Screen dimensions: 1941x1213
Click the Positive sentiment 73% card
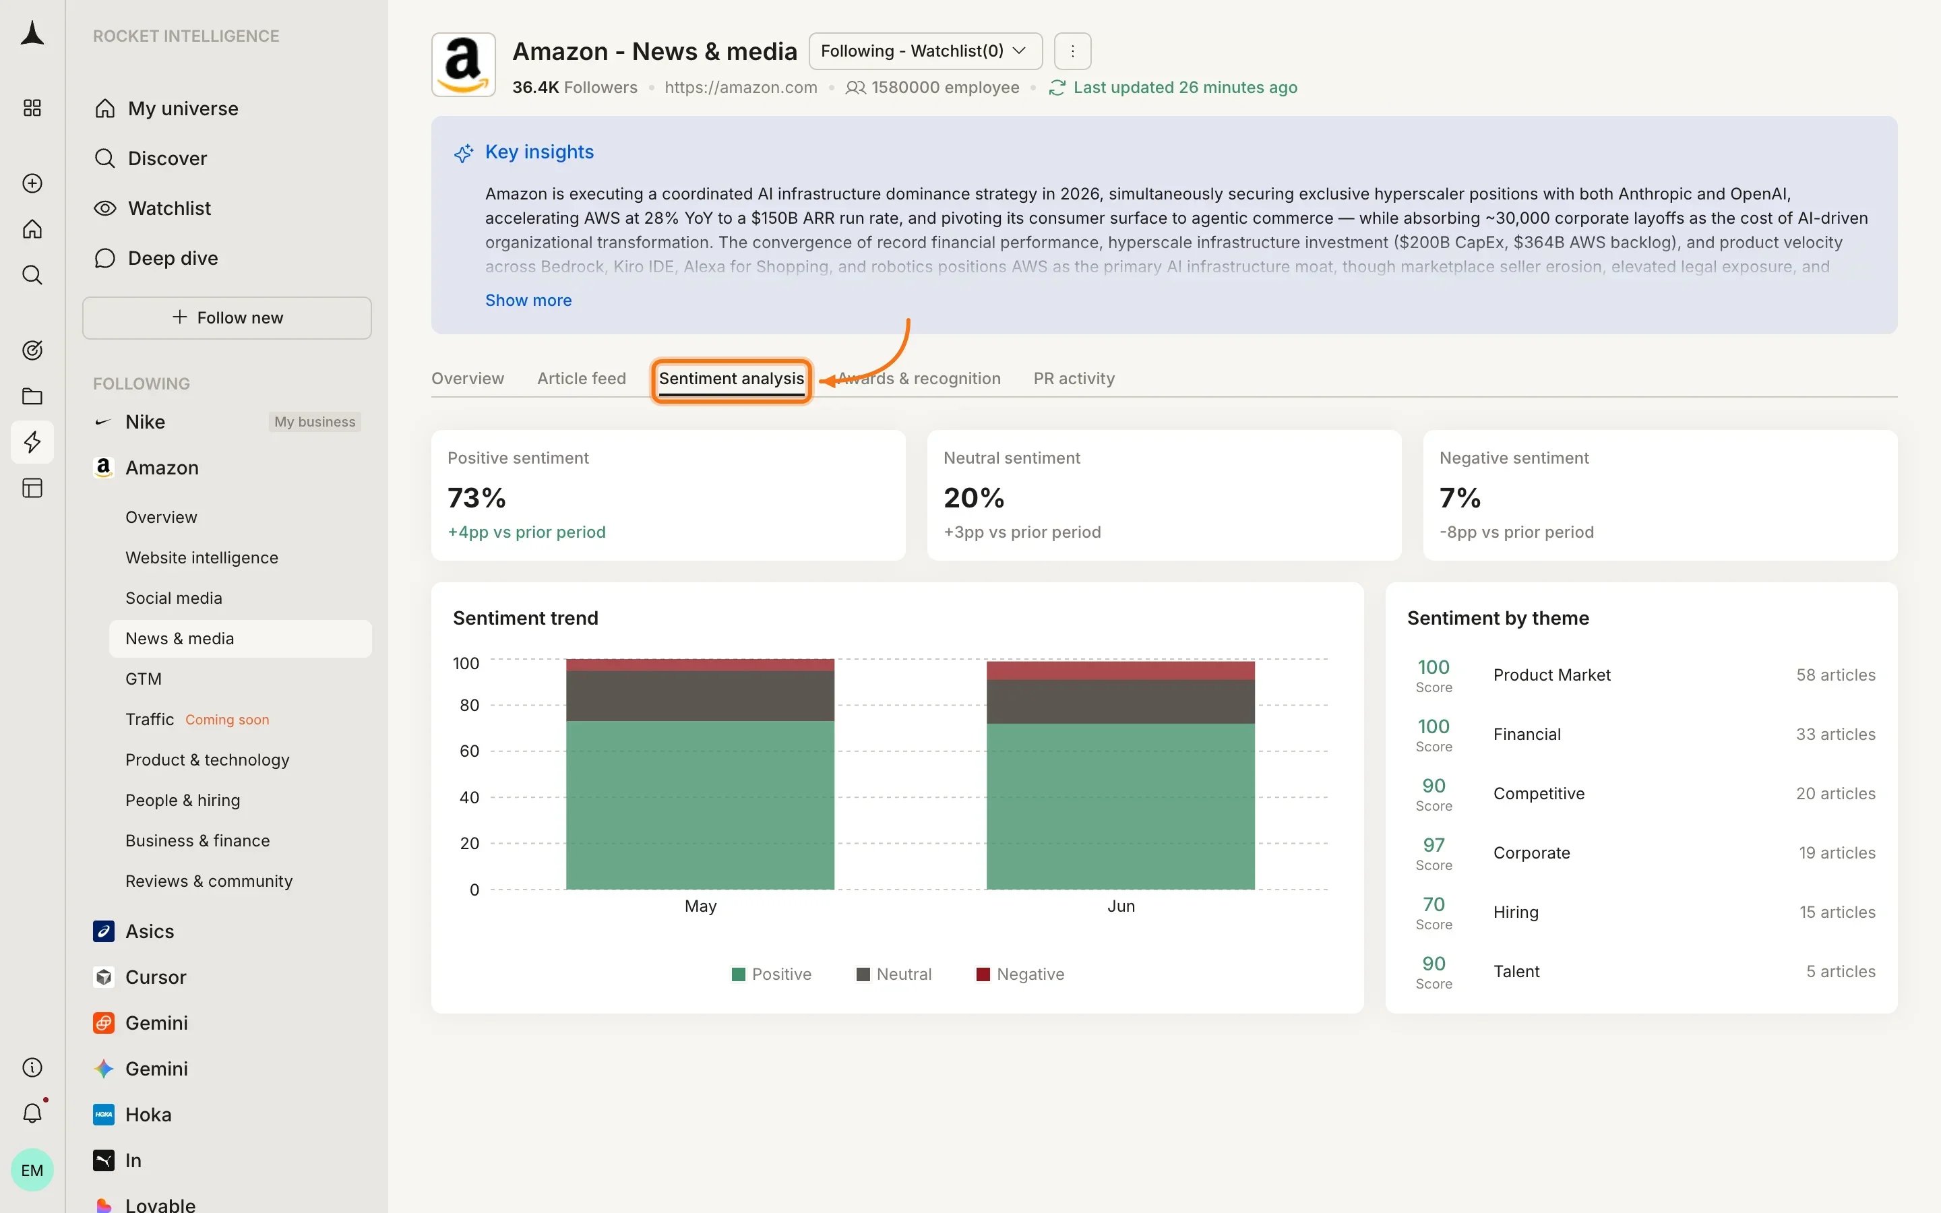pyautogui.click(x=668, y=495)
